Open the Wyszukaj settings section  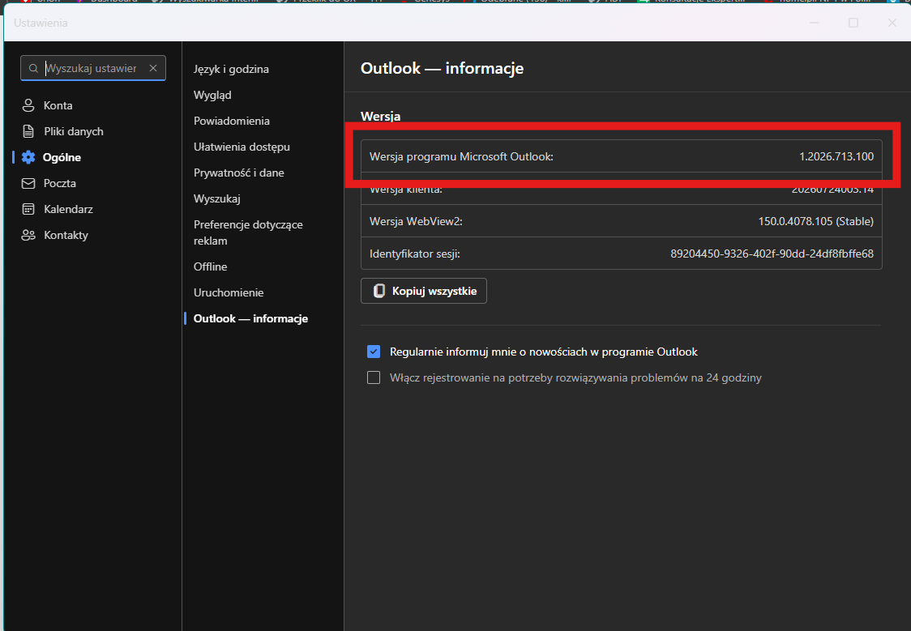coord(217,198)
